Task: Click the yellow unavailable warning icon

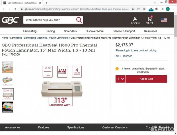Action: tap(117, 69)
